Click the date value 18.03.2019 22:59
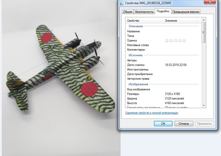Image resolution: width=221 pixels, height=156 pixels. pyautogui.click(x=175, y=65)
